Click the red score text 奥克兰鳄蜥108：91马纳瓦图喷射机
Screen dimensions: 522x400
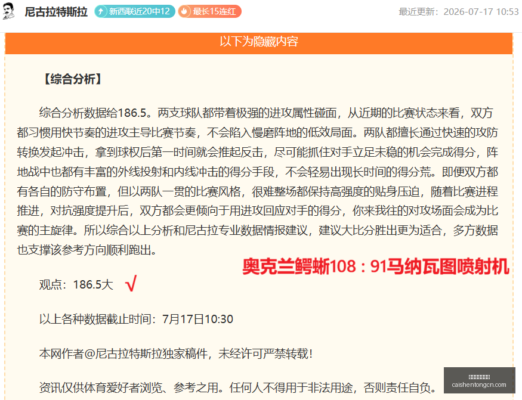tap(376, 266)
